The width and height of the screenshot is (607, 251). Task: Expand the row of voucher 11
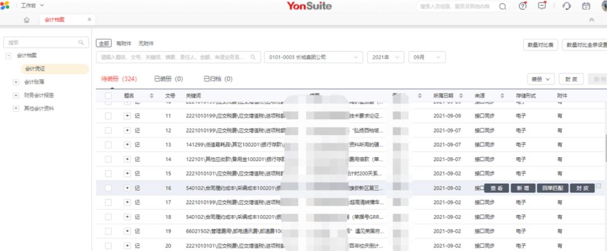coord(128,116)
